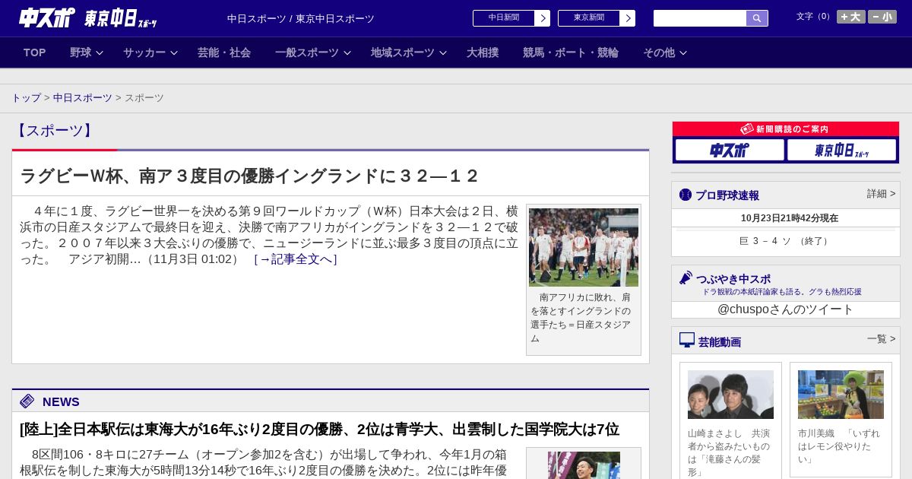The image size is (912, 479).
Task: Expand the 地域スポーツ dropdown menu
Action: point(409,52)
